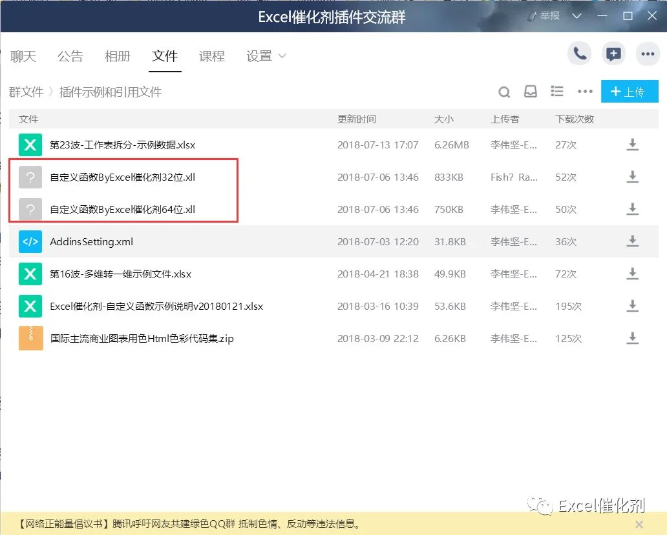
Task: Navigate back to 群文件 breadcrumb
Action: (x=26, y=92)
